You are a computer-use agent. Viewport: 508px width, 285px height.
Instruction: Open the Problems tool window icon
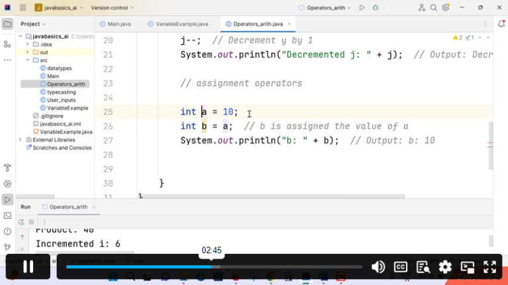point(7,231)
